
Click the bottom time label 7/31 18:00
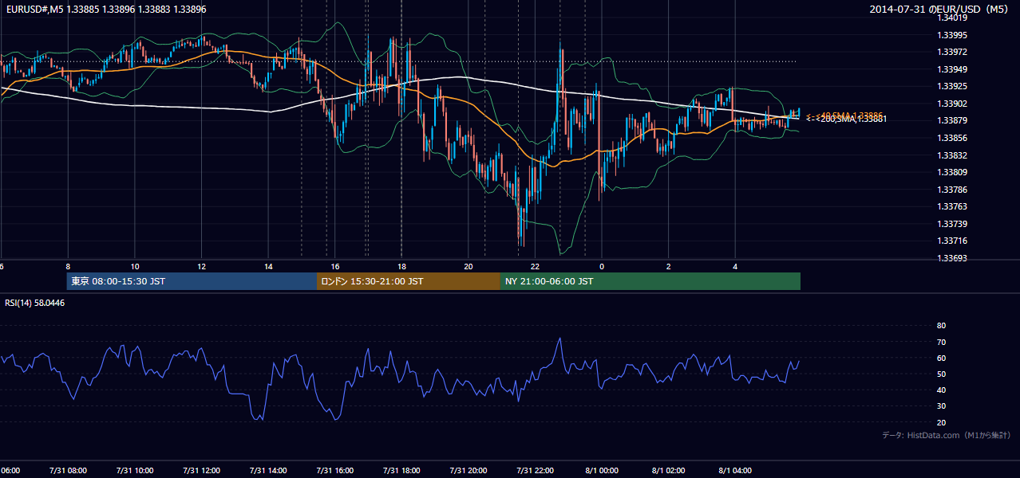point(401,471)
